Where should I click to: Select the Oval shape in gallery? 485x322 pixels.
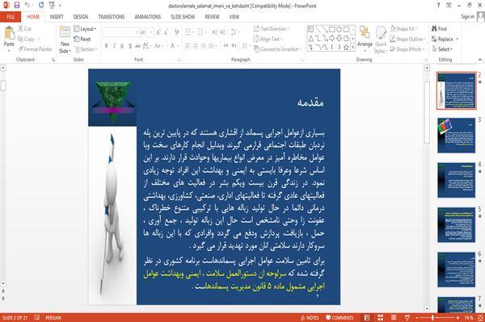point(339,29)
